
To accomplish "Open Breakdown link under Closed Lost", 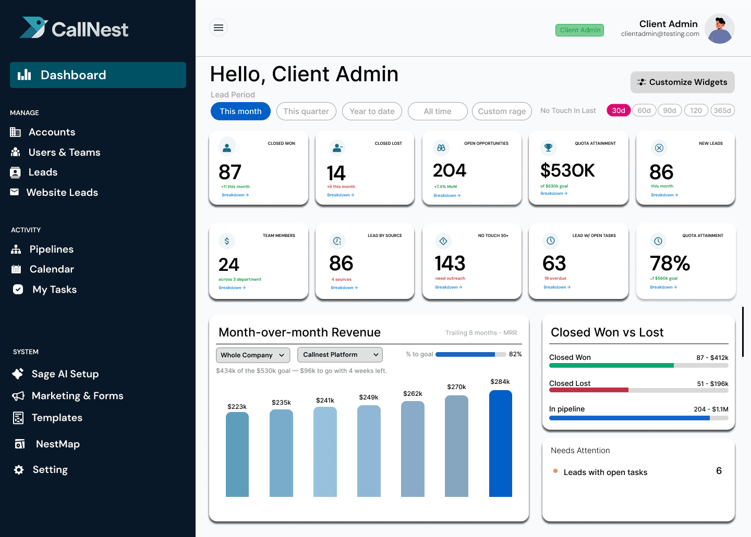I will click(x=341, y=195).
